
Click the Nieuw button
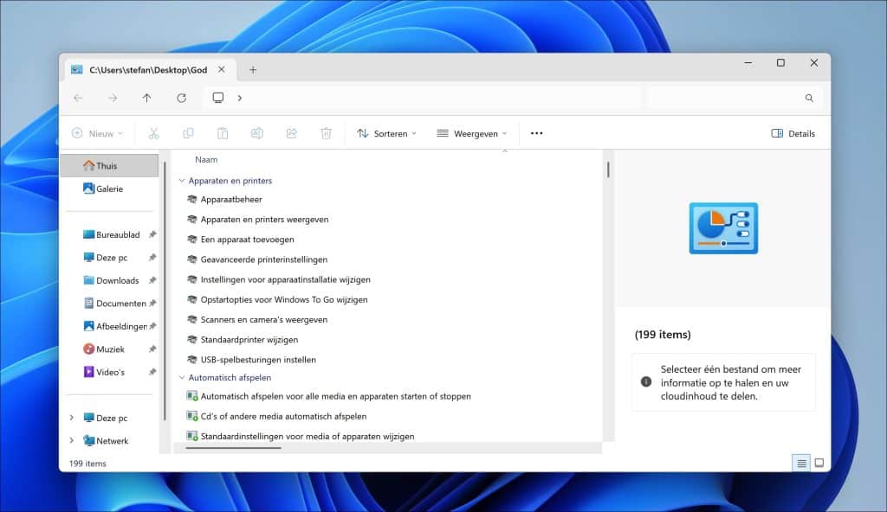click(x=97, y=133)
